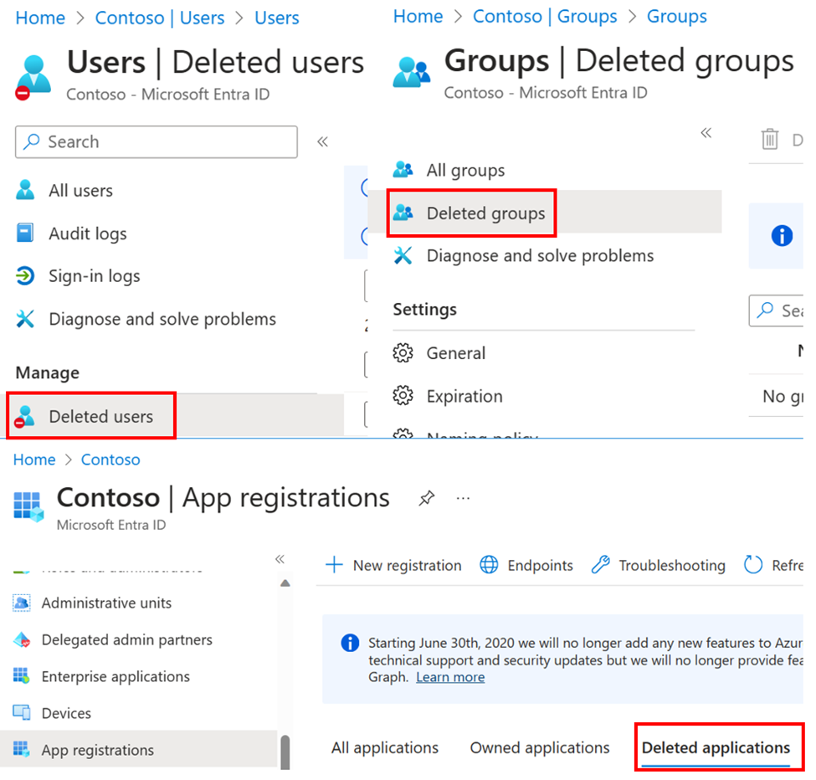Open the Learn more link in banner
816x780 pixels.
(450, 677)
